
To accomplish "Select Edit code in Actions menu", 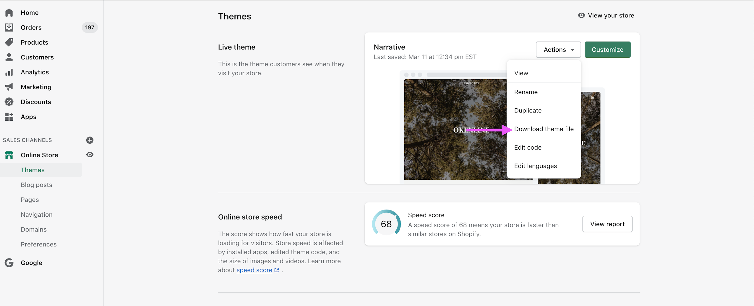I will click(x=528, y=148).
